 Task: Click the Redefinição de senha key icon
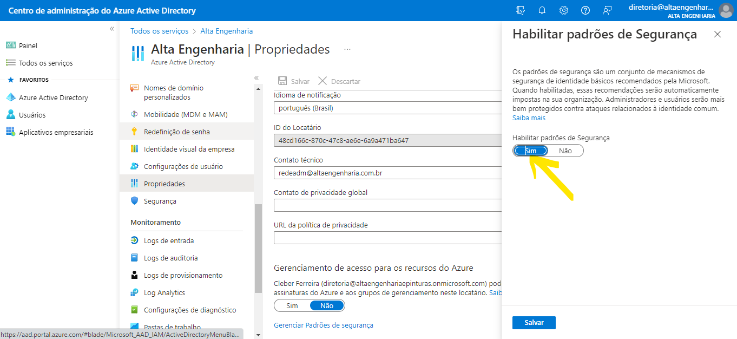pos(135,132)
